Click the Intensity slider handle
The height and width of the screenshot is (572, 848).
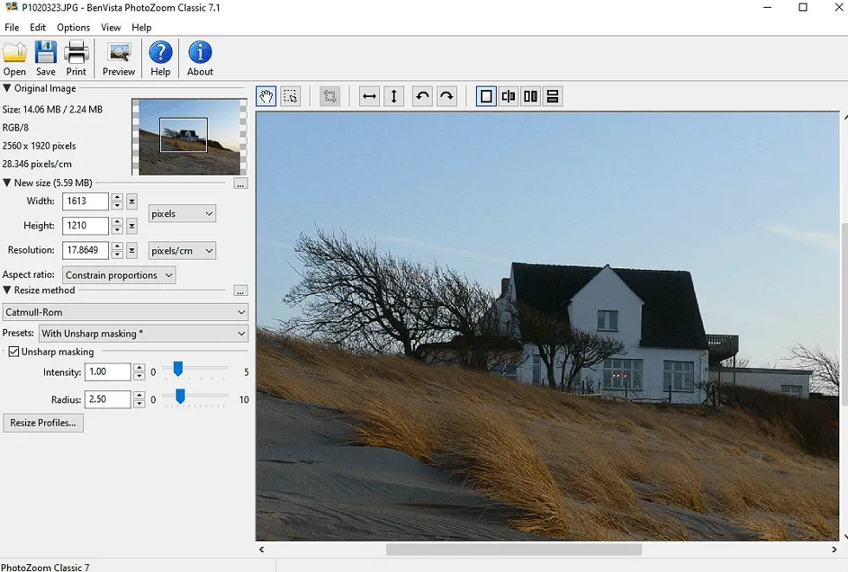[178, 370]
